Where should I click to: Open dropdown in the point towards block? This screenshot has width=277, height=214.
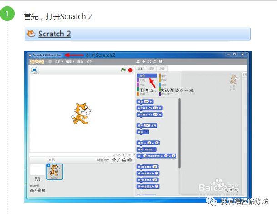point(146,132)
